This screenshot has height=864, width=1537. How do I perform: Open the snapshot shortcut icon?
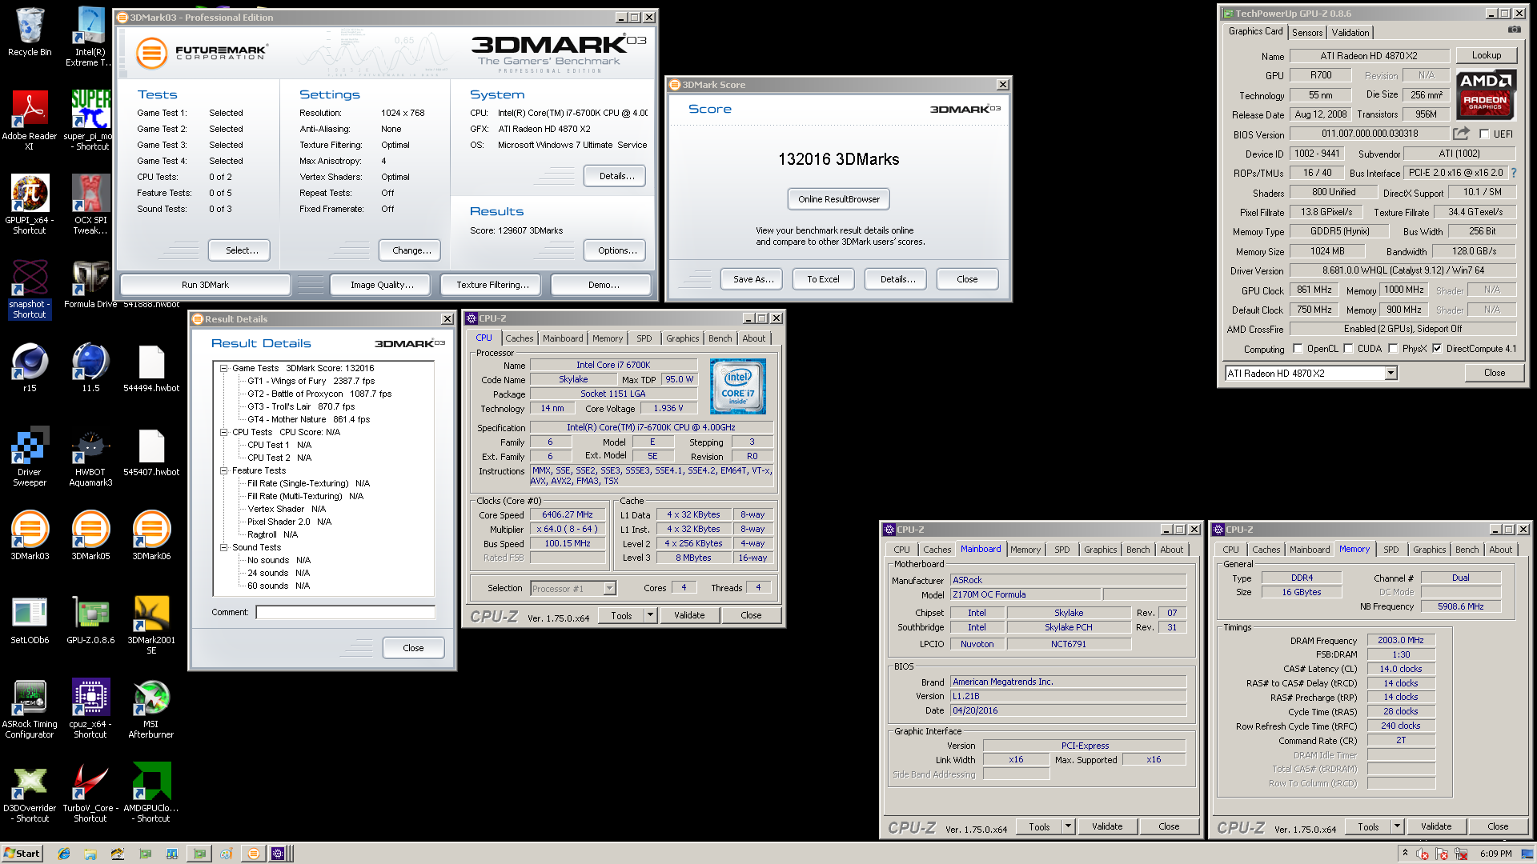30,288
